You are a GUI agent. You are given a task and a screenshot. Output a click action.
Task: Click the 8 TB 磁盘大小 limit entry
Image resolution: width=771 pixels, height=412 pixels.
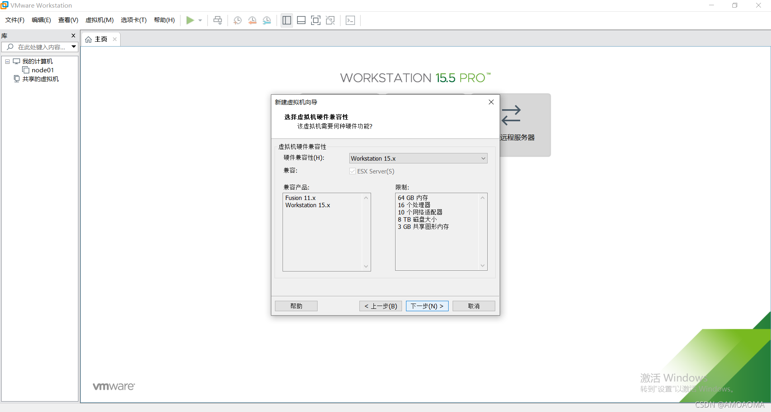coord(417,220)
